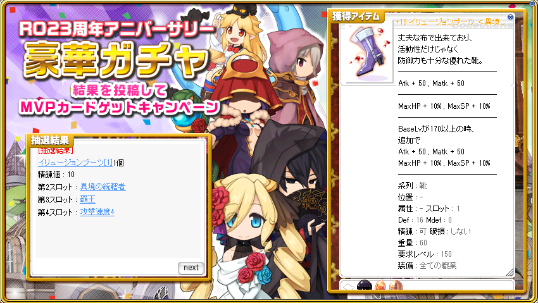Close the item description window
Viewport: 538px width, 303px height.
tap(510, 17)
